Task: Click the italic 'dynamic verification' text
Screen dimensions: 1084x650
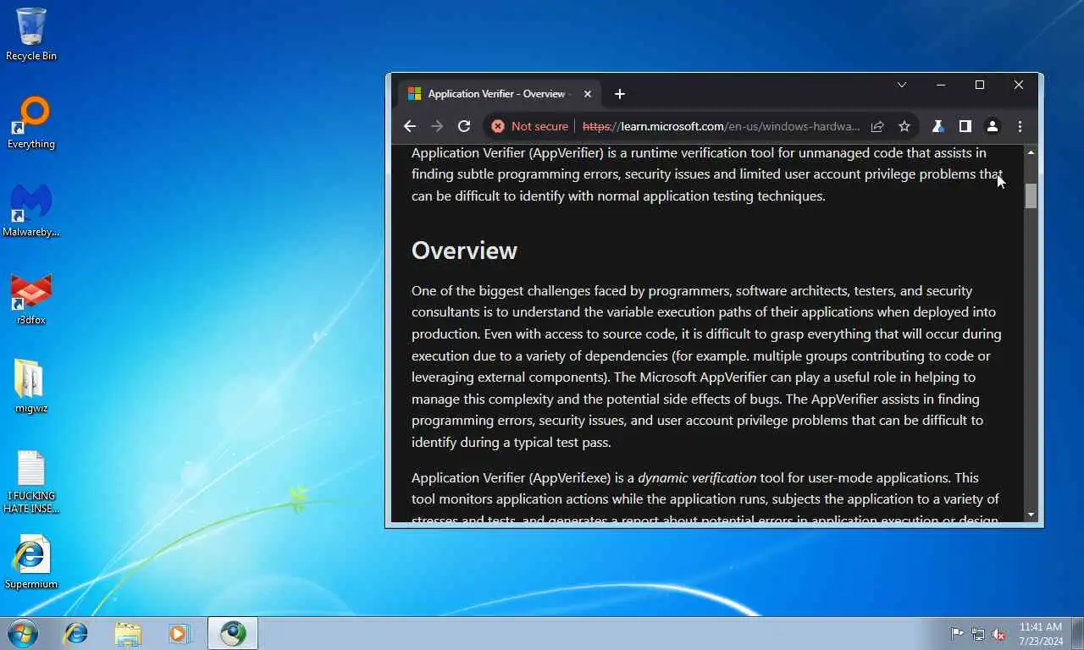Action: [697, 477]
